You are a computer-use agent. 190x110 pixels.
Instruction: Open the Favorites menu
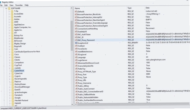(x=19, y=5)
